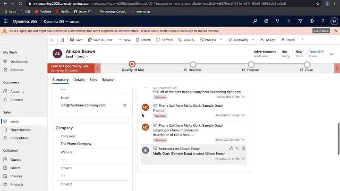This screenshot has height=191, width=340.
Task: Refresh the lead form
Action: (x=164, y=40)
